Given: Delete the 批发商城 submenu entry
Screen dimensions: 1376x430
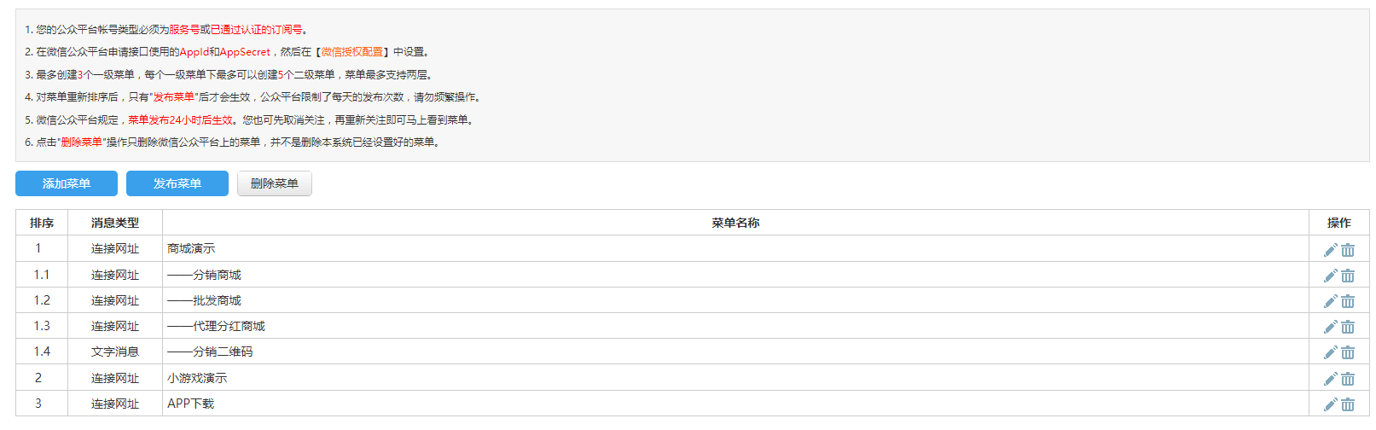Looking at the screenshot, I should (x=1348, y=301).
